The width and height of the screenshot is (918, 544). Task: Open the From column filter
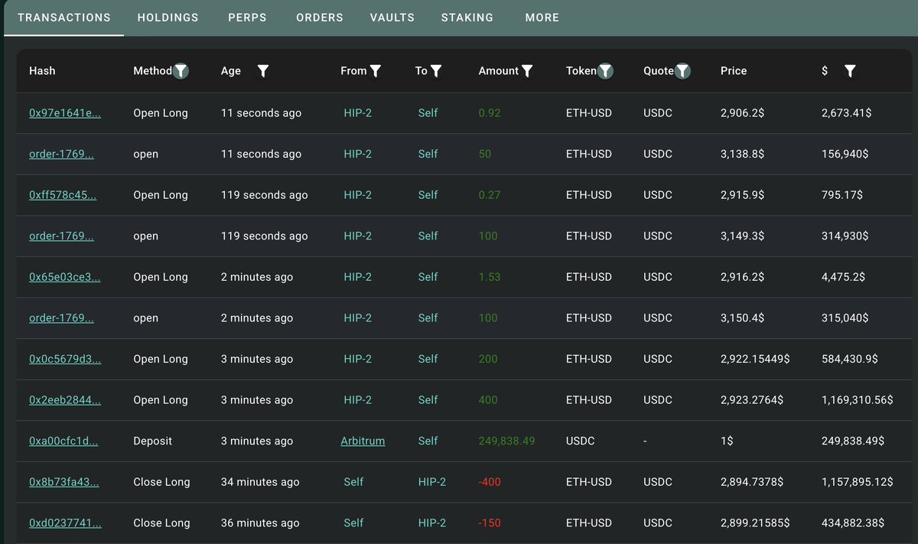[375, 70]
